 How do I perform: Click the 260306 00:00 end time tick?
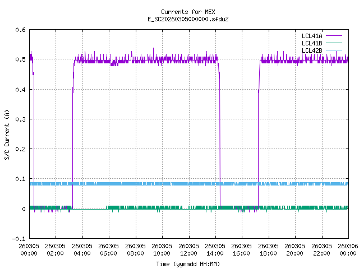coord(348,249)
